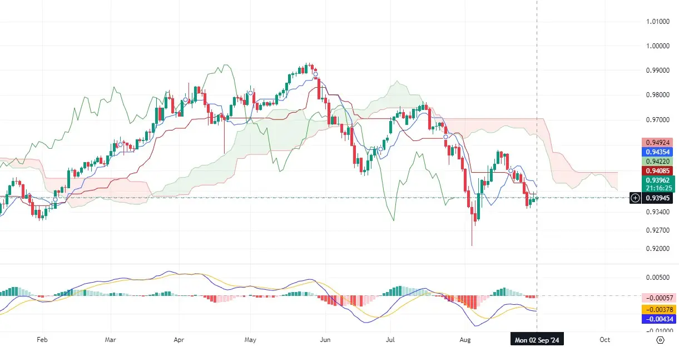Click the Jul label on time axis
Image resolution: width=679 pixels, height=347 pixels.
390,339
